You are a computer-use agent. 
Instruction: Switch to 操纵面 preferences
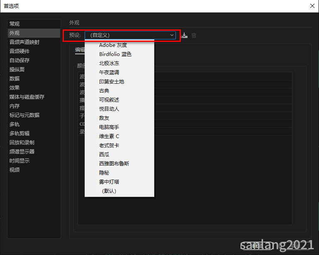(34, 70)
